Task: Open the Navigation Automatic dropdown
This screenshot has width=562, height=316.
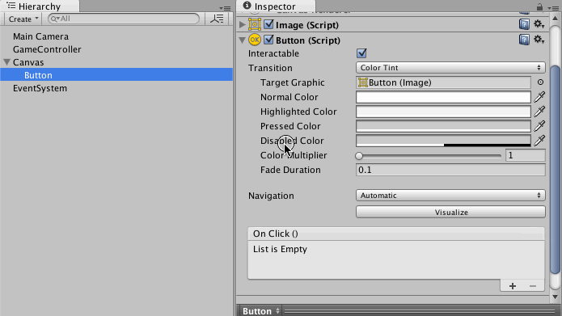Action: point(450,196)
